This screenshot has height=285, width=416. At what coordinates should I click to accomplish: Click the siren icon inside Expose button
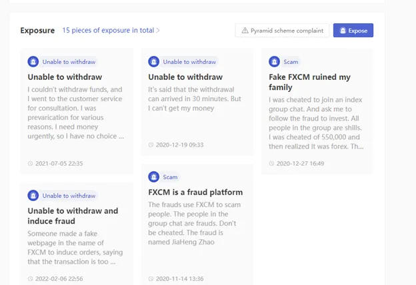coord(343,30)
